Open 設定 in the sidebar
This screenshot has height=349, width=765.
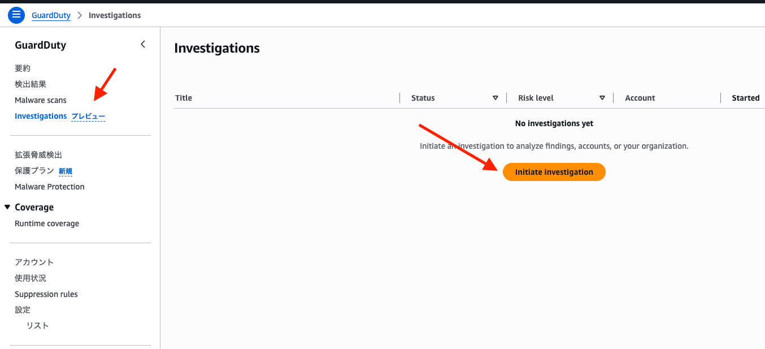[23, 310]
